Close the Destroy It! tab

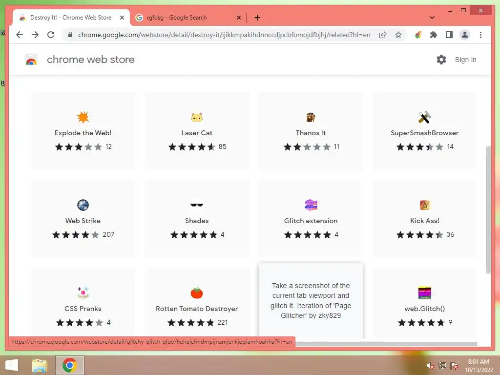[x=122, y=18]
